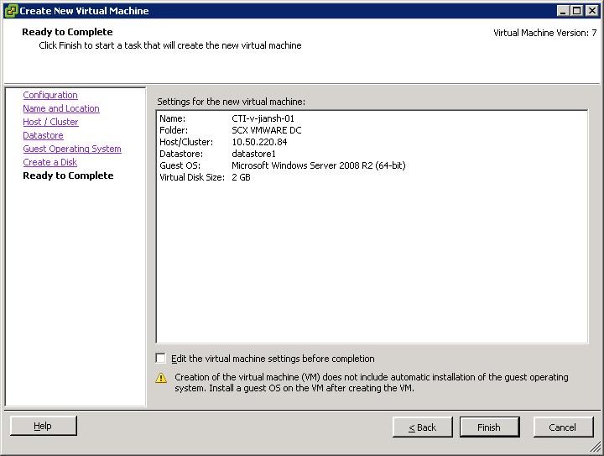Open the Create a Disk step

[x=49, y=163]
